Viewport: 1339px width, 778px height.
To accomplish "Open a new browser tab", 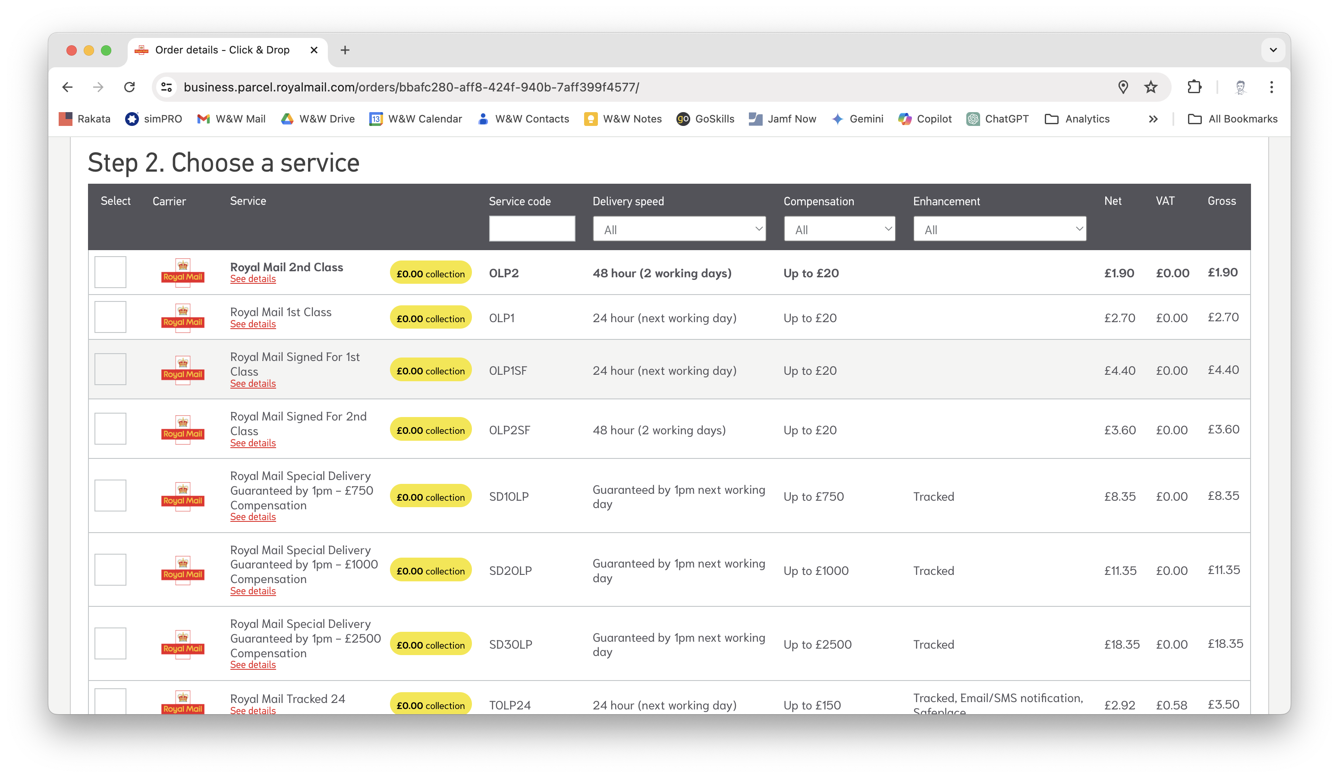I will pos(345,50).
